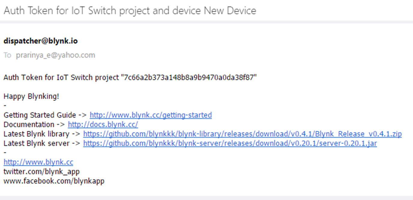Visit the http://www.blynk.cc footer link
The width and height of the screenshot is (413, 200).
(x=38, y=162)
